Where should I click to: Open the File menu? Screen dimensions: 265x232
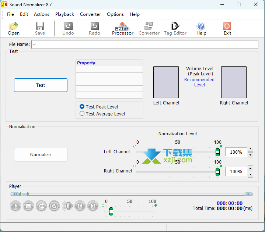click(10, 14)
